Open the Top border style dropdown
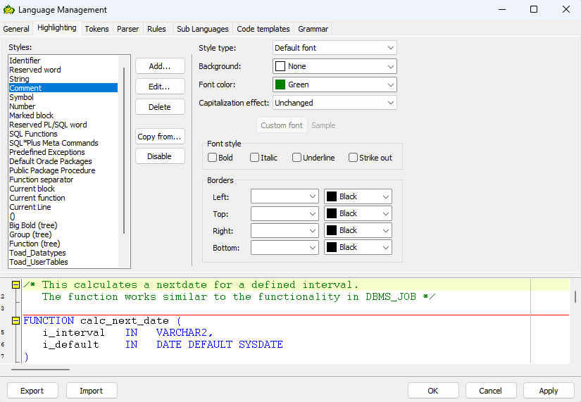 (x=285, y=213)
